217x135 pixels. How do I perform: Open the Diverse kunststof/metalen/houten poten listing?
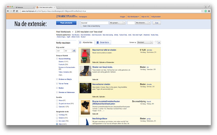click(106, 103)
